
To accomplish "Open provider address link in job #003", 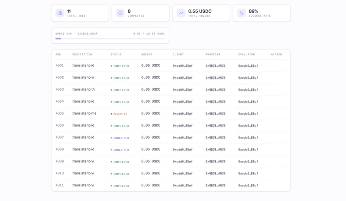I will [215, 89].
